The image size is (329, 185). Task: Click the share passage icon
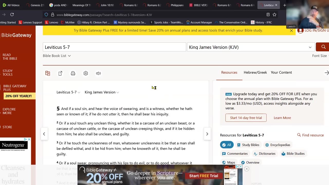pos(60,73)
